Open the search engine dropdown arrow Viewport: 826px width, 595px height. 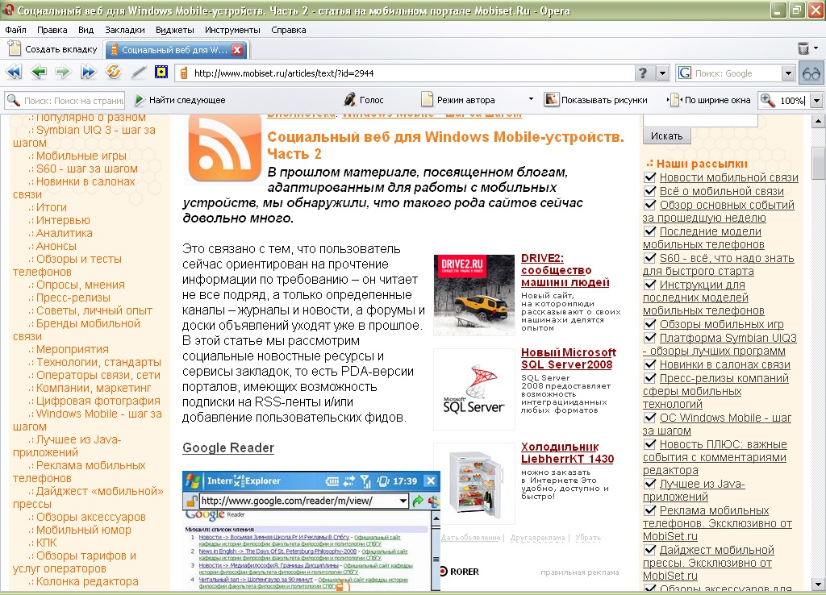click(x=787, y=73)
